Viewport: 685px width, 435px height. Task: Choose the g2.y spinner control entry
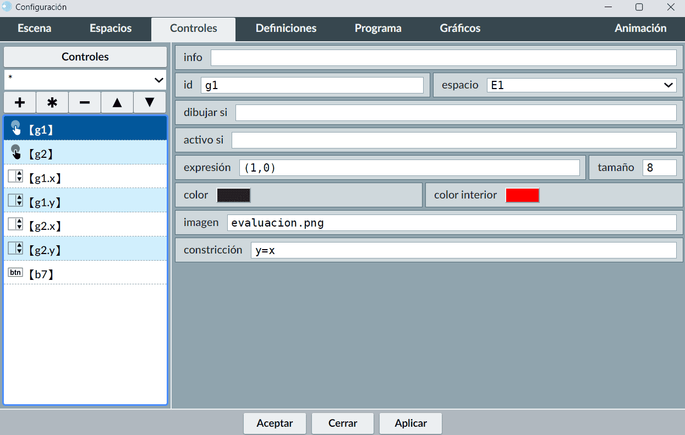(x=85, y=249)
